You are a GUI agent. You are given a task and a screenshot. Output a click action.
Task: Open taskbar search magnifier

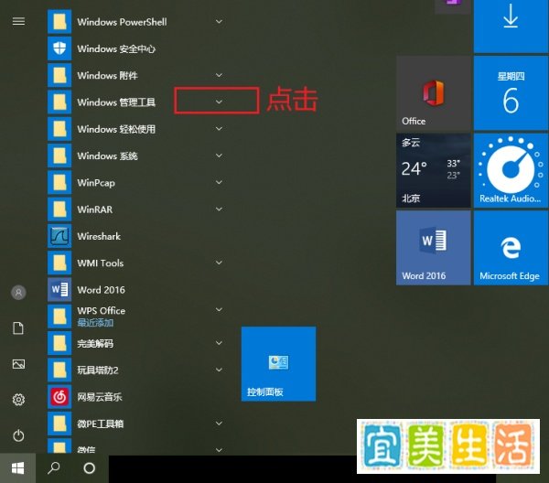click(54, 468)
